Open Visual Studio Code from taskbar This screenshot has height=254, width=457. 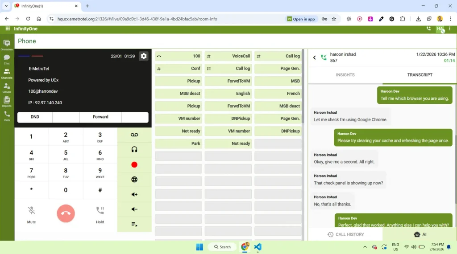tap(258, 247)
